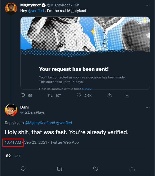Open the Twitter Web App source link
The width and height of the screenshot is (155, 176).
click(x=64, y=142)
